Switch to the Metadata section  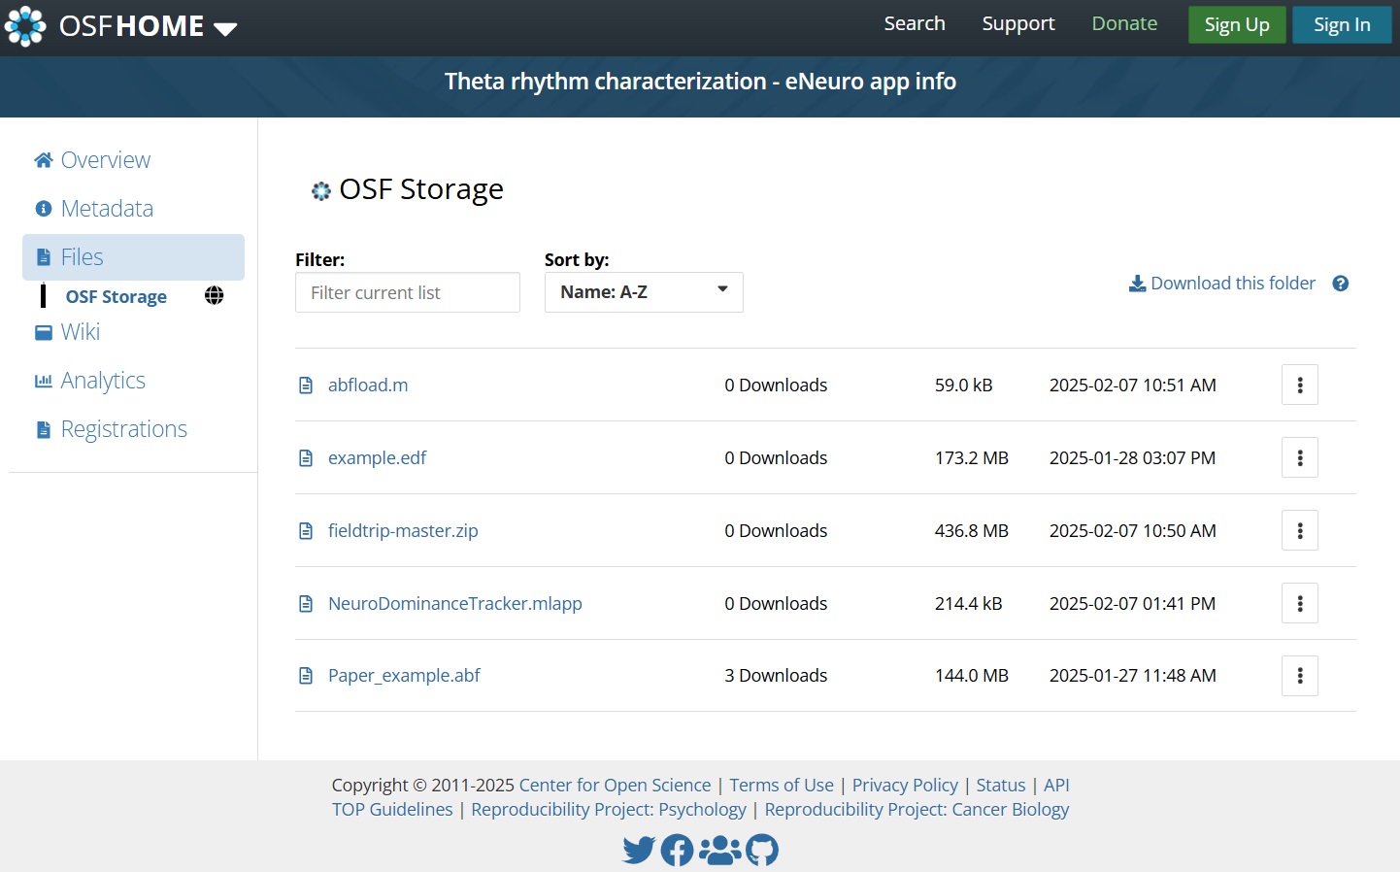pyautogui.click(x=106, y=208)
